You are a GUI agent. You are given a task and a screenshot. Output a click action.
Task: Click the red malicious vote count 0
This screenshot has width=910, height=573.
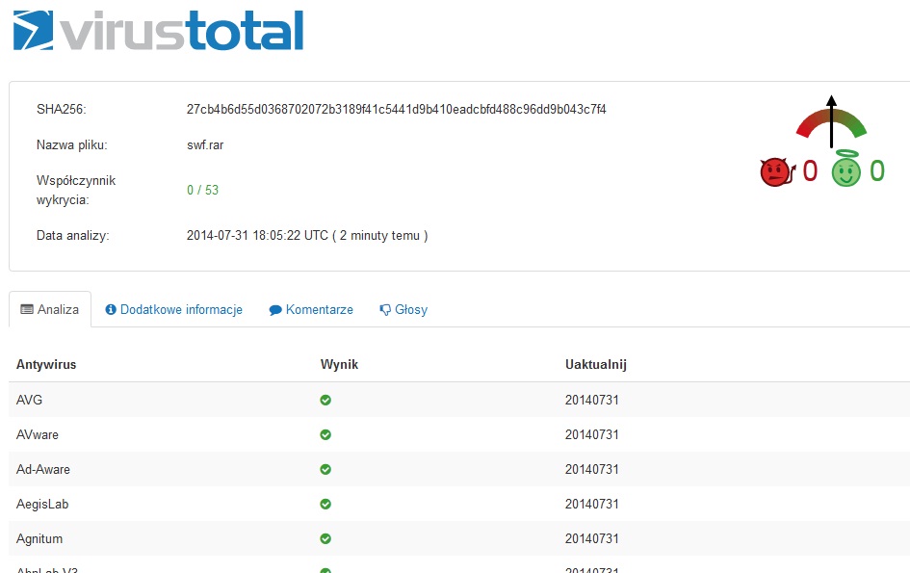tap(810, 171)
